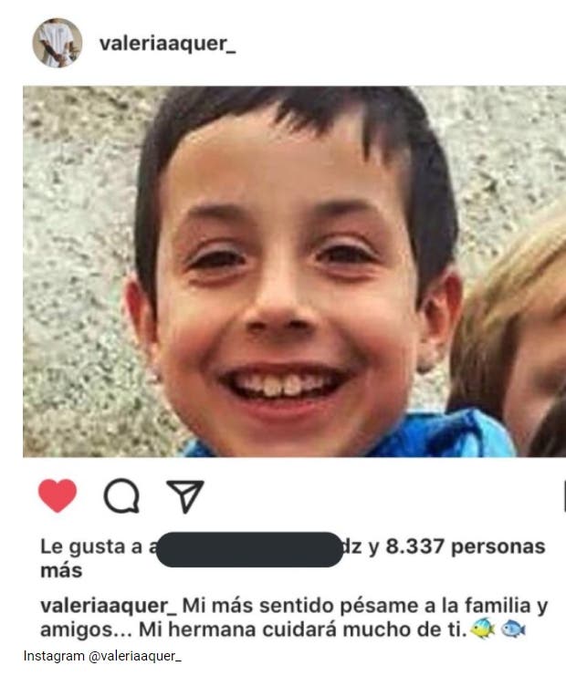Click the Instagram @valeriaaquer_ credit line

tap(102, 656)
